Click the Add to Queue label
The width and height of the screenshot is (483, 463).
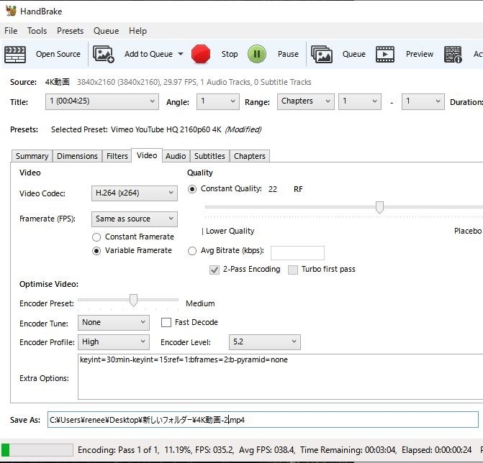click(x=148, y=54)
